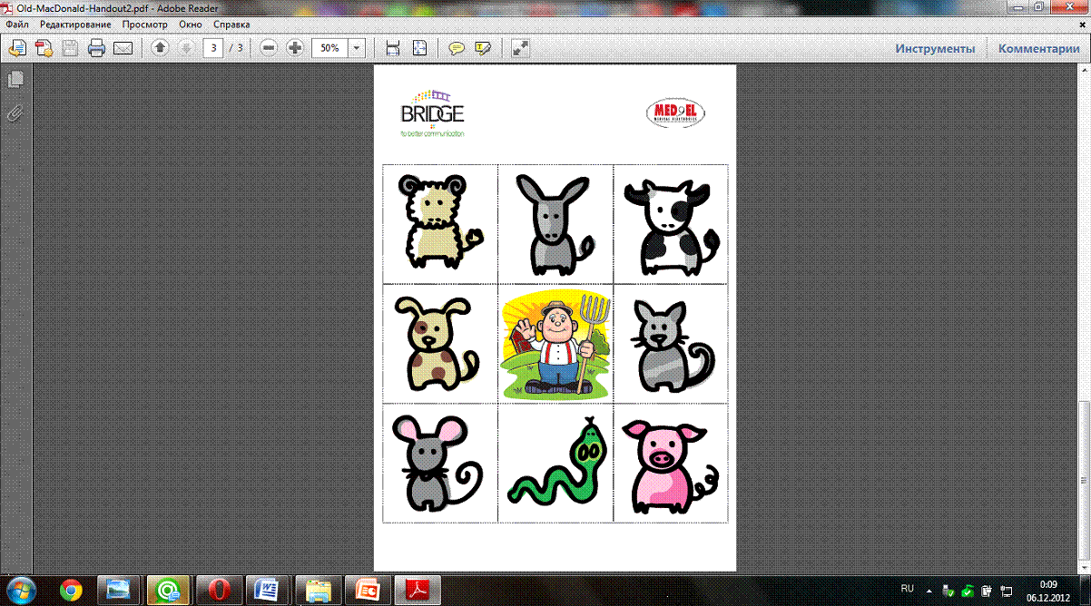Open the page thumbnails panel
Image resolution: width=1091 pixels, height=606 pixels.
15,80
